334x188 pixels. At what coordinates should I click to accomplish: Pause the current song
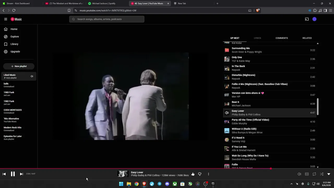13,174
